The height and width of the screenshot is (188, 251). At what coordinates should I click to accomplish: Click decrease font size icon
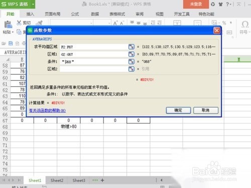[122, 23]
